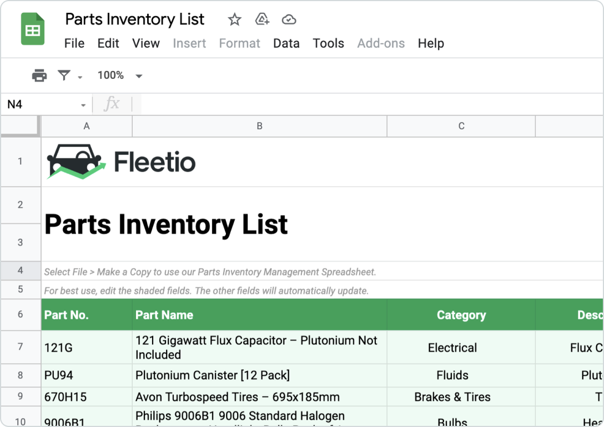Viewport: 604px width, 427px height.
Task: Open the View menu
Action: point(146,43)
